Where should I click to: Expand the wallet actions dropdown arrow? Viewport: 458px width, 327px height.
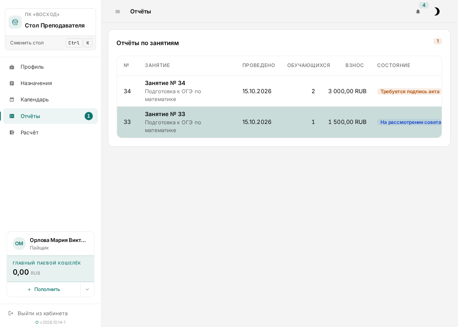87,289
